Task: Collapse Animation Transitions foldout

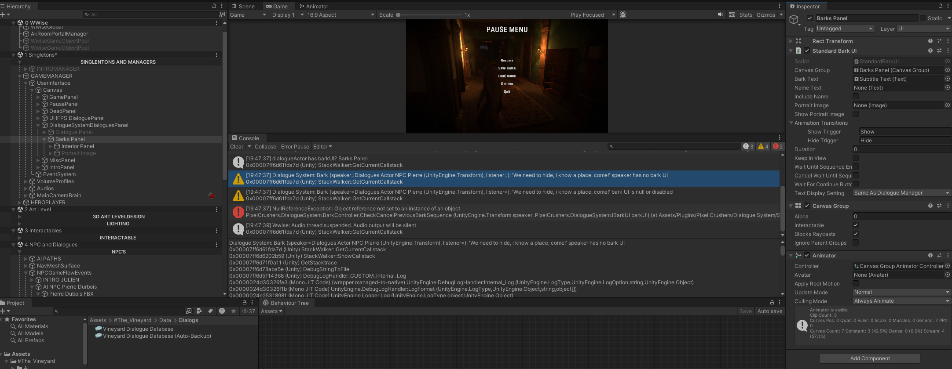Action: 791,123
